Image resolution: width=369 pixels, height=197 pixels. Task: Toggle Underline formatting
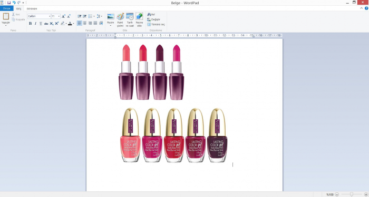[41, 24]
